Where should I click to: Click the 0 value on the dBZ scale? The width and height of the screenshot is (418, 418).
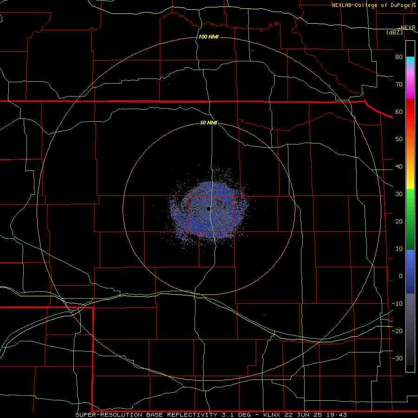click(401, 276)
